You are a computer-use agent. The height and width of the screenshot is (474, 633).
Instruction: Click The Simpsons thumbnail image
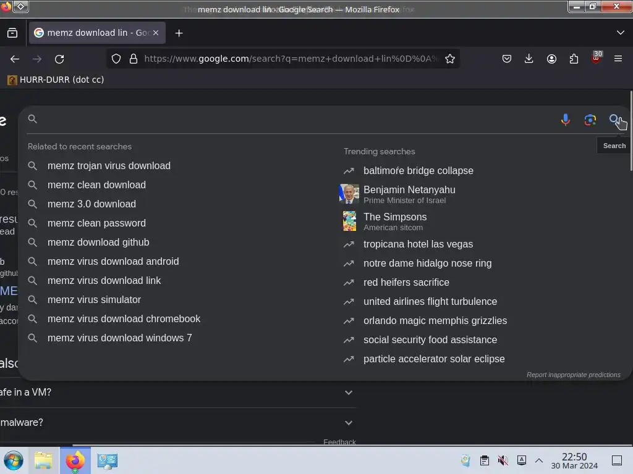click(x=349, y=221)
